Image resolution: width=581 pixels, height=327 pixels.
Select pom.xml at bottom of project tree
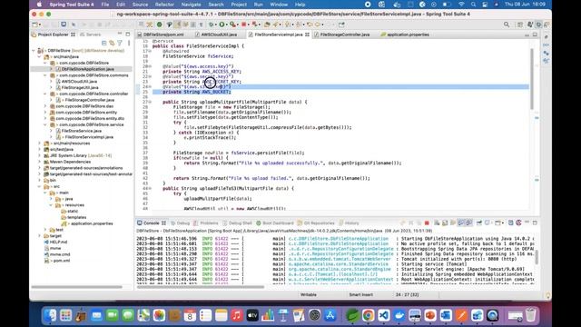[62, 261]
